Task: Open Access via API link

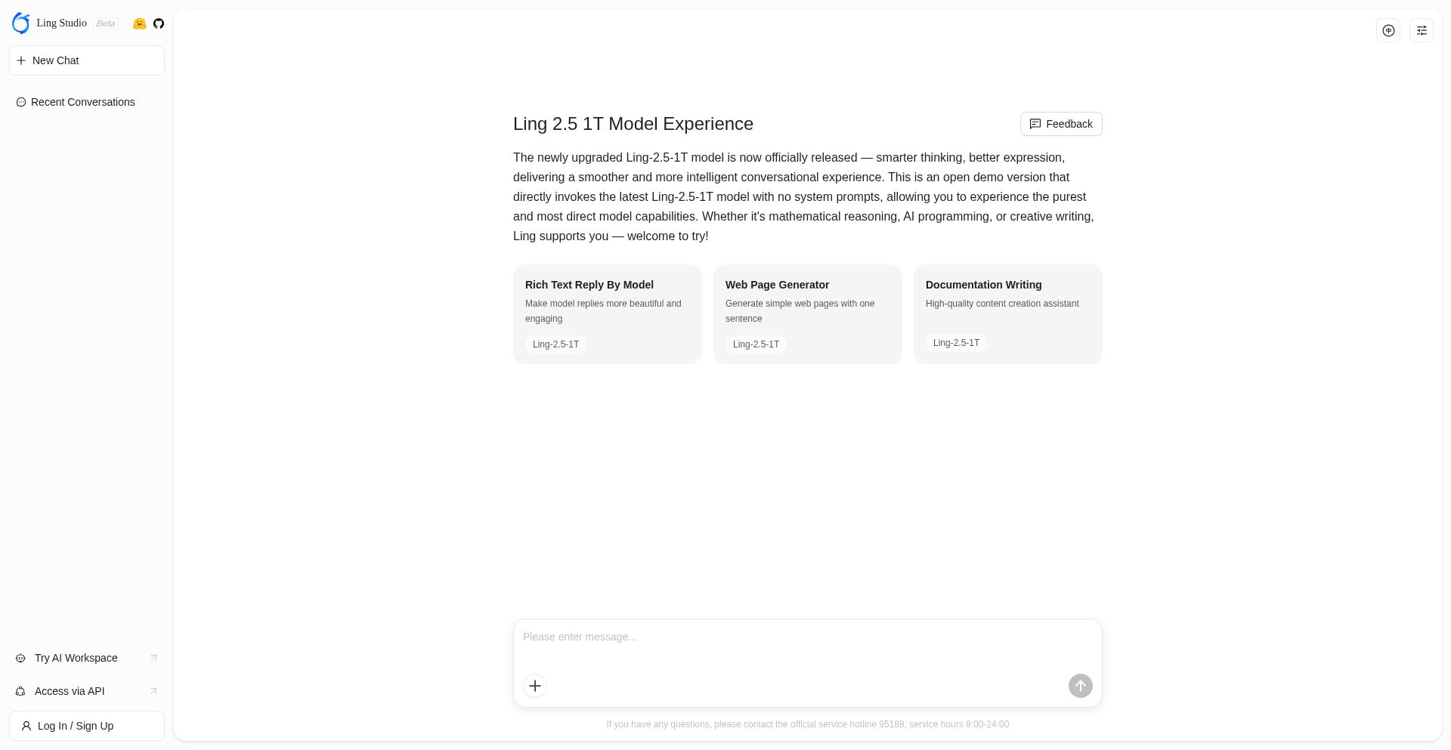Action: click(70, 691)
